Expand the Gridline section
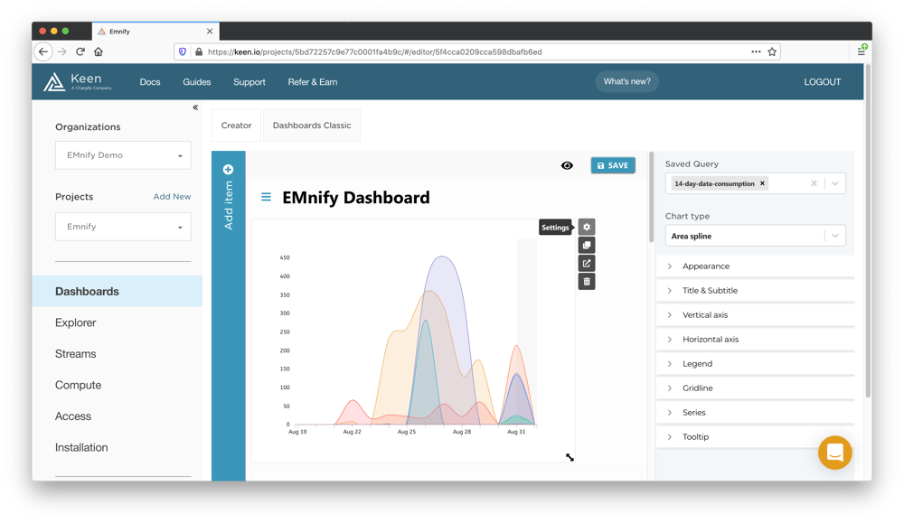 pyautogui.click(x=755, y=388)
